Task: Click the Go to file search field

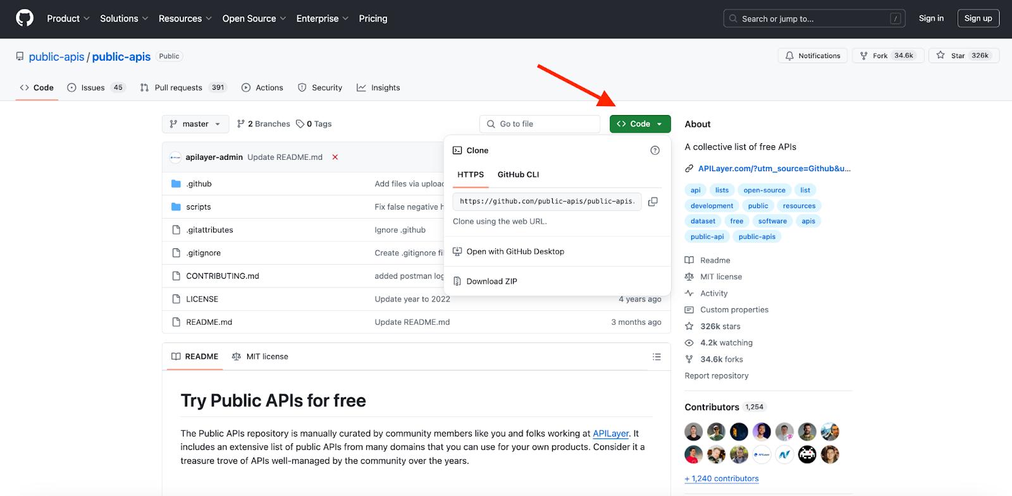Action: click(540, 124)
